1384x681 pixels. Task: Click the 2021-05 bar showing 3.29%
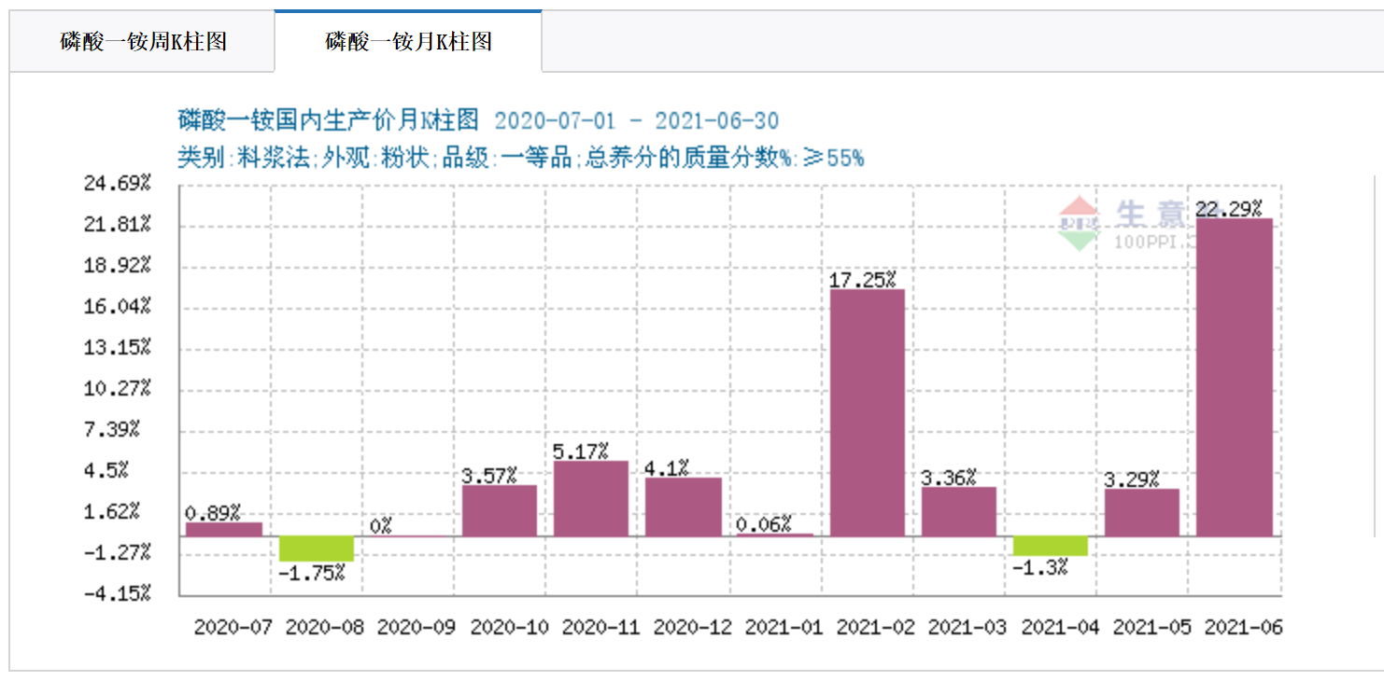click(x=1142, y=512)
